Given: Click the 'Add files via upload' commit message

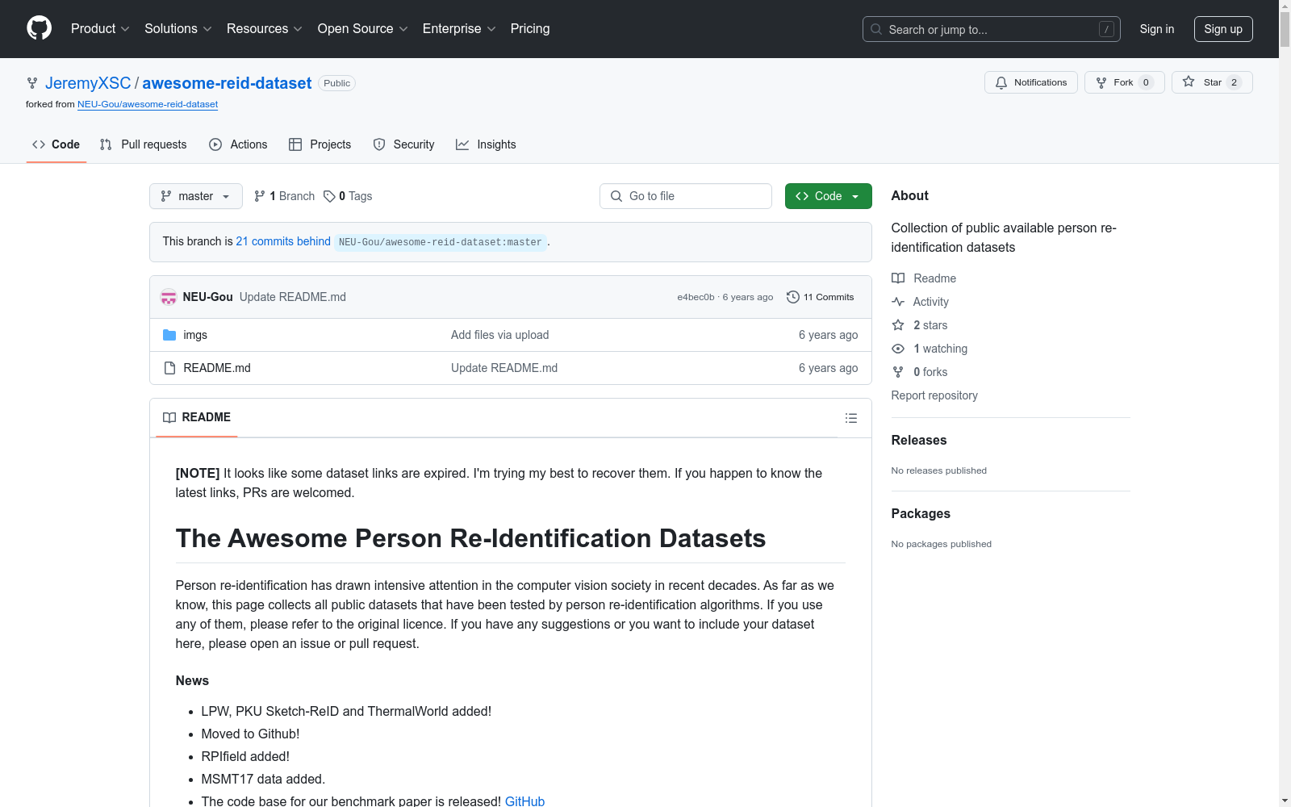Looking at the screenshot, I should 500,335.
